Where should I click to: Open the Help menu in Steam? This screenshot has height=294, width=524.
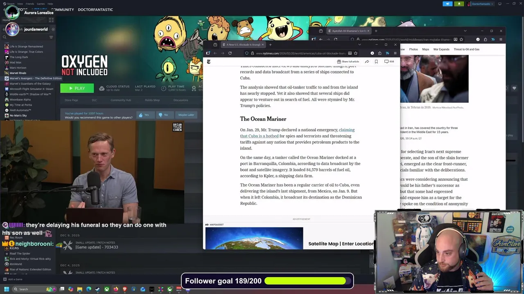pos(50,4)
